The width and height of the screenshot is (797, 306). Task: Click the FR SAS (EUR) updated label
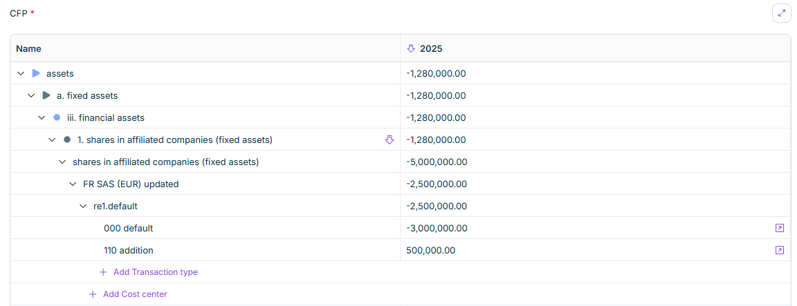point(131,184)
